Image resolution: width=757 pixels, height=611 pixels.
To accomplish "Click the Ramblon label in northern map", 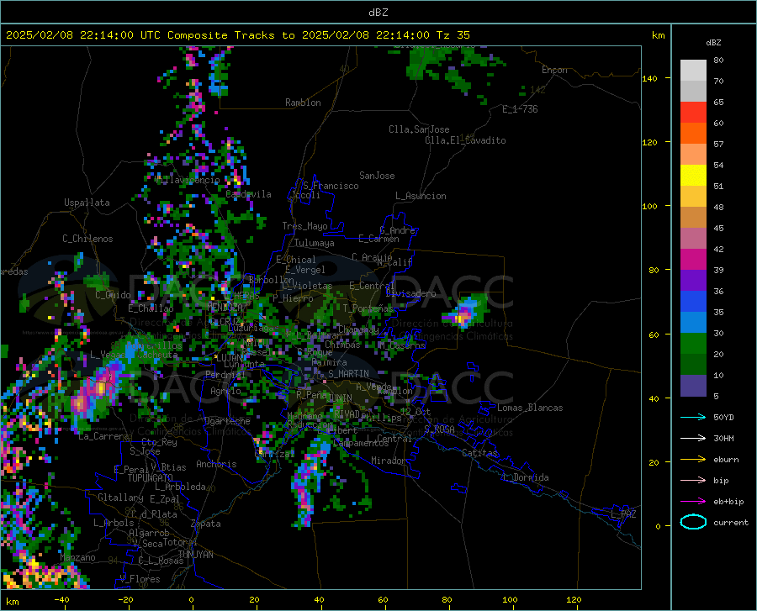I will [x=303, y=103].
